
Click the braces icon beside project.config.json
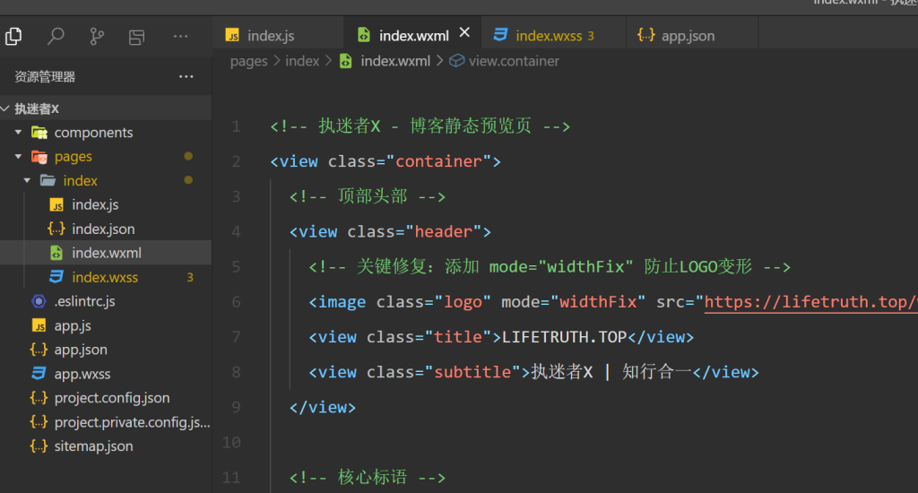pos(39,398)
